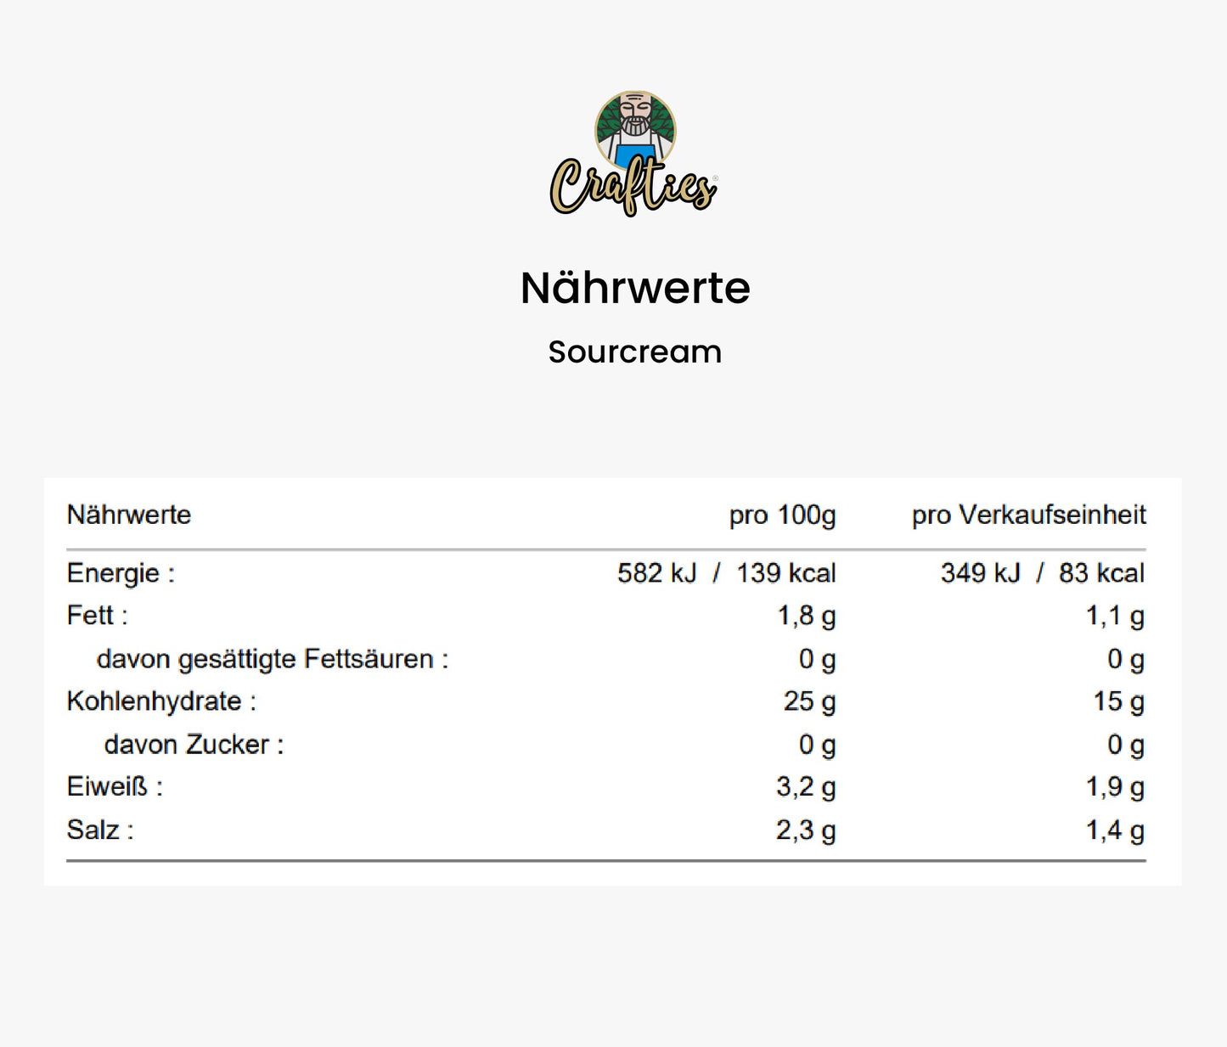Click the 349 kJ / 83 kcal value
The width and height of the screenshot is (1227, 1047).
1042,573
